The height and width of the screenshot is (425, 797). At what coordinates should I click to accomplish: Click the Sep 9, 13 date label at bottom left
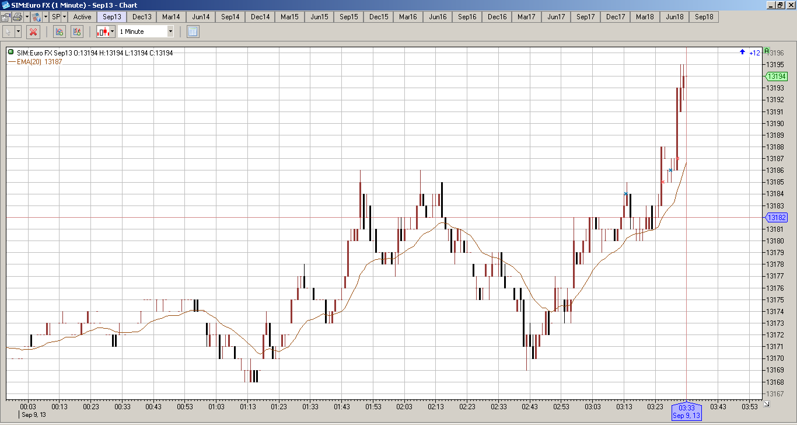tap(34, 415)
